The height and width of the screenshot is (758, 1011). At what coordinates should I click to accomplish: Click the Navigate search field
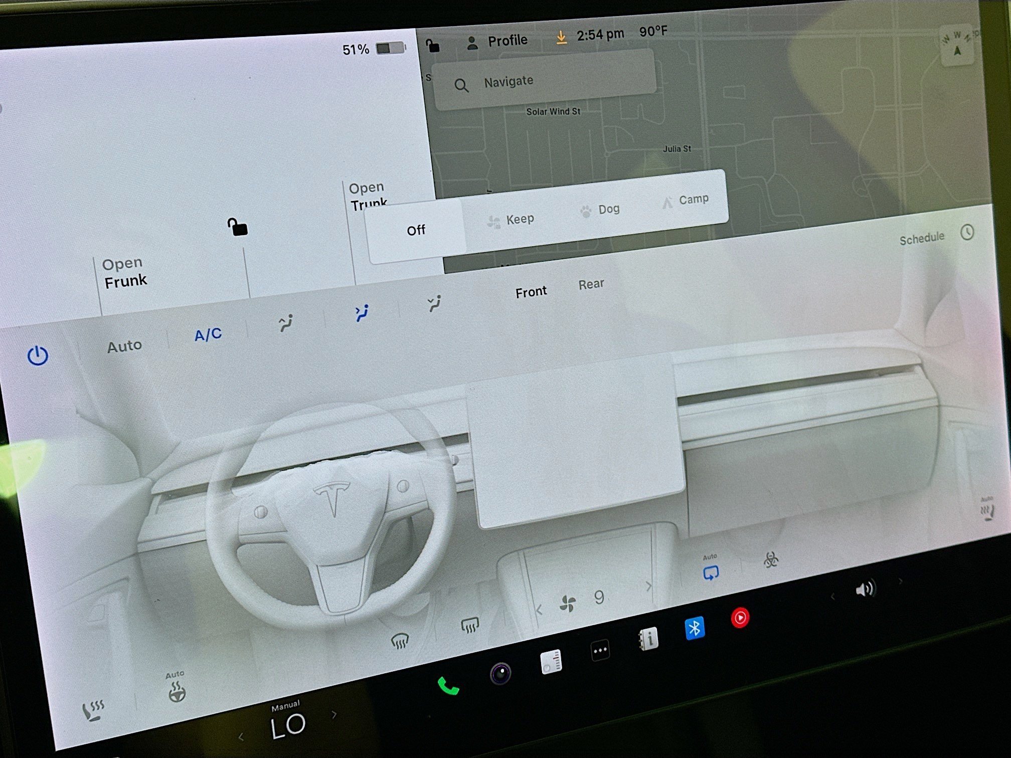(x=544, y=80)
